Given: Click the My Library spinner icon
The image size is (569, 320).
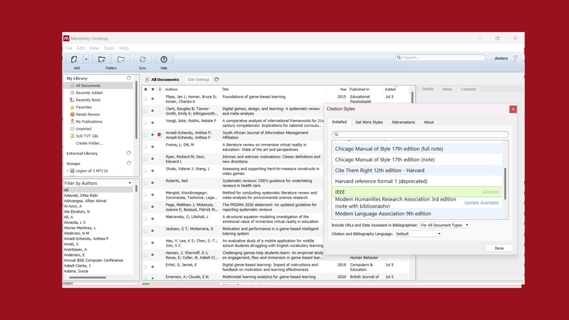Looking at the screenshot, I should 129,78.
